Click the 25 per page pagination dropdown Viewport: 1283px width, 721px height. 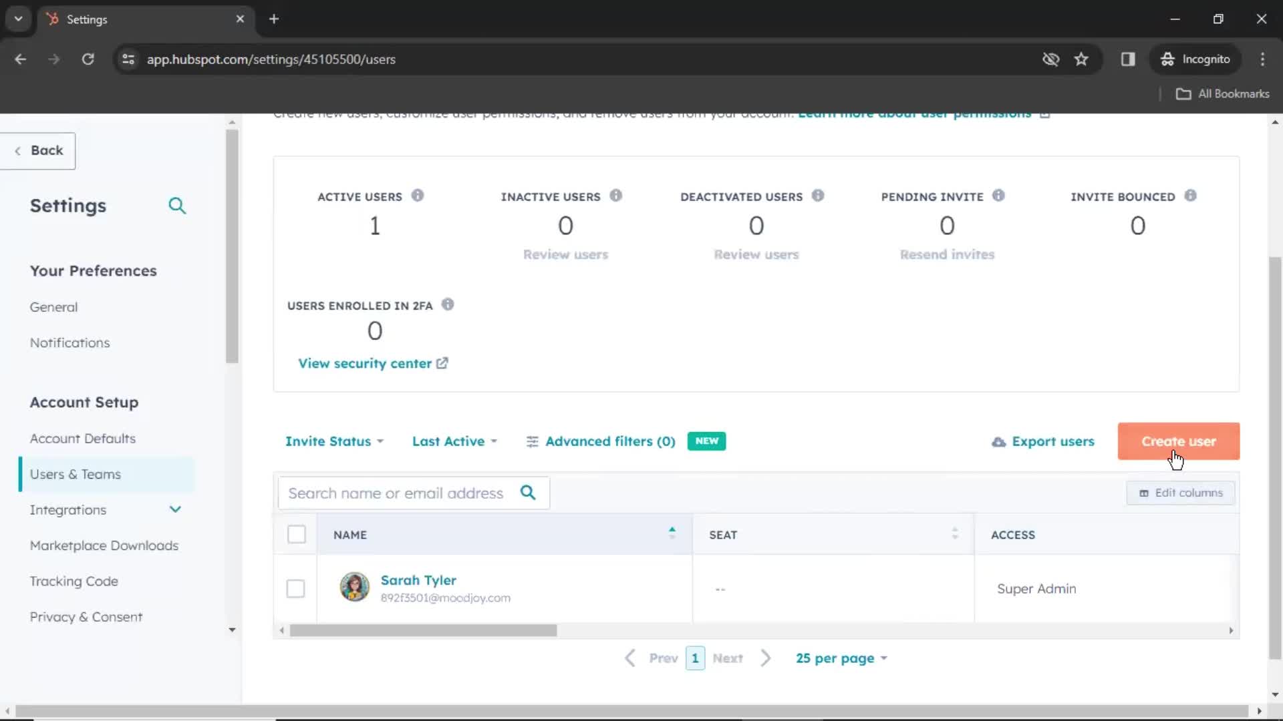[841, 658]
